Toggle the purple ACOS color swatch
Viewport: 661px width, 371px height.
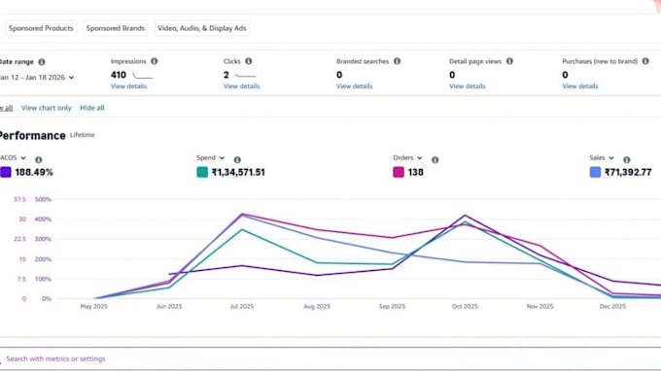(6, 172)
